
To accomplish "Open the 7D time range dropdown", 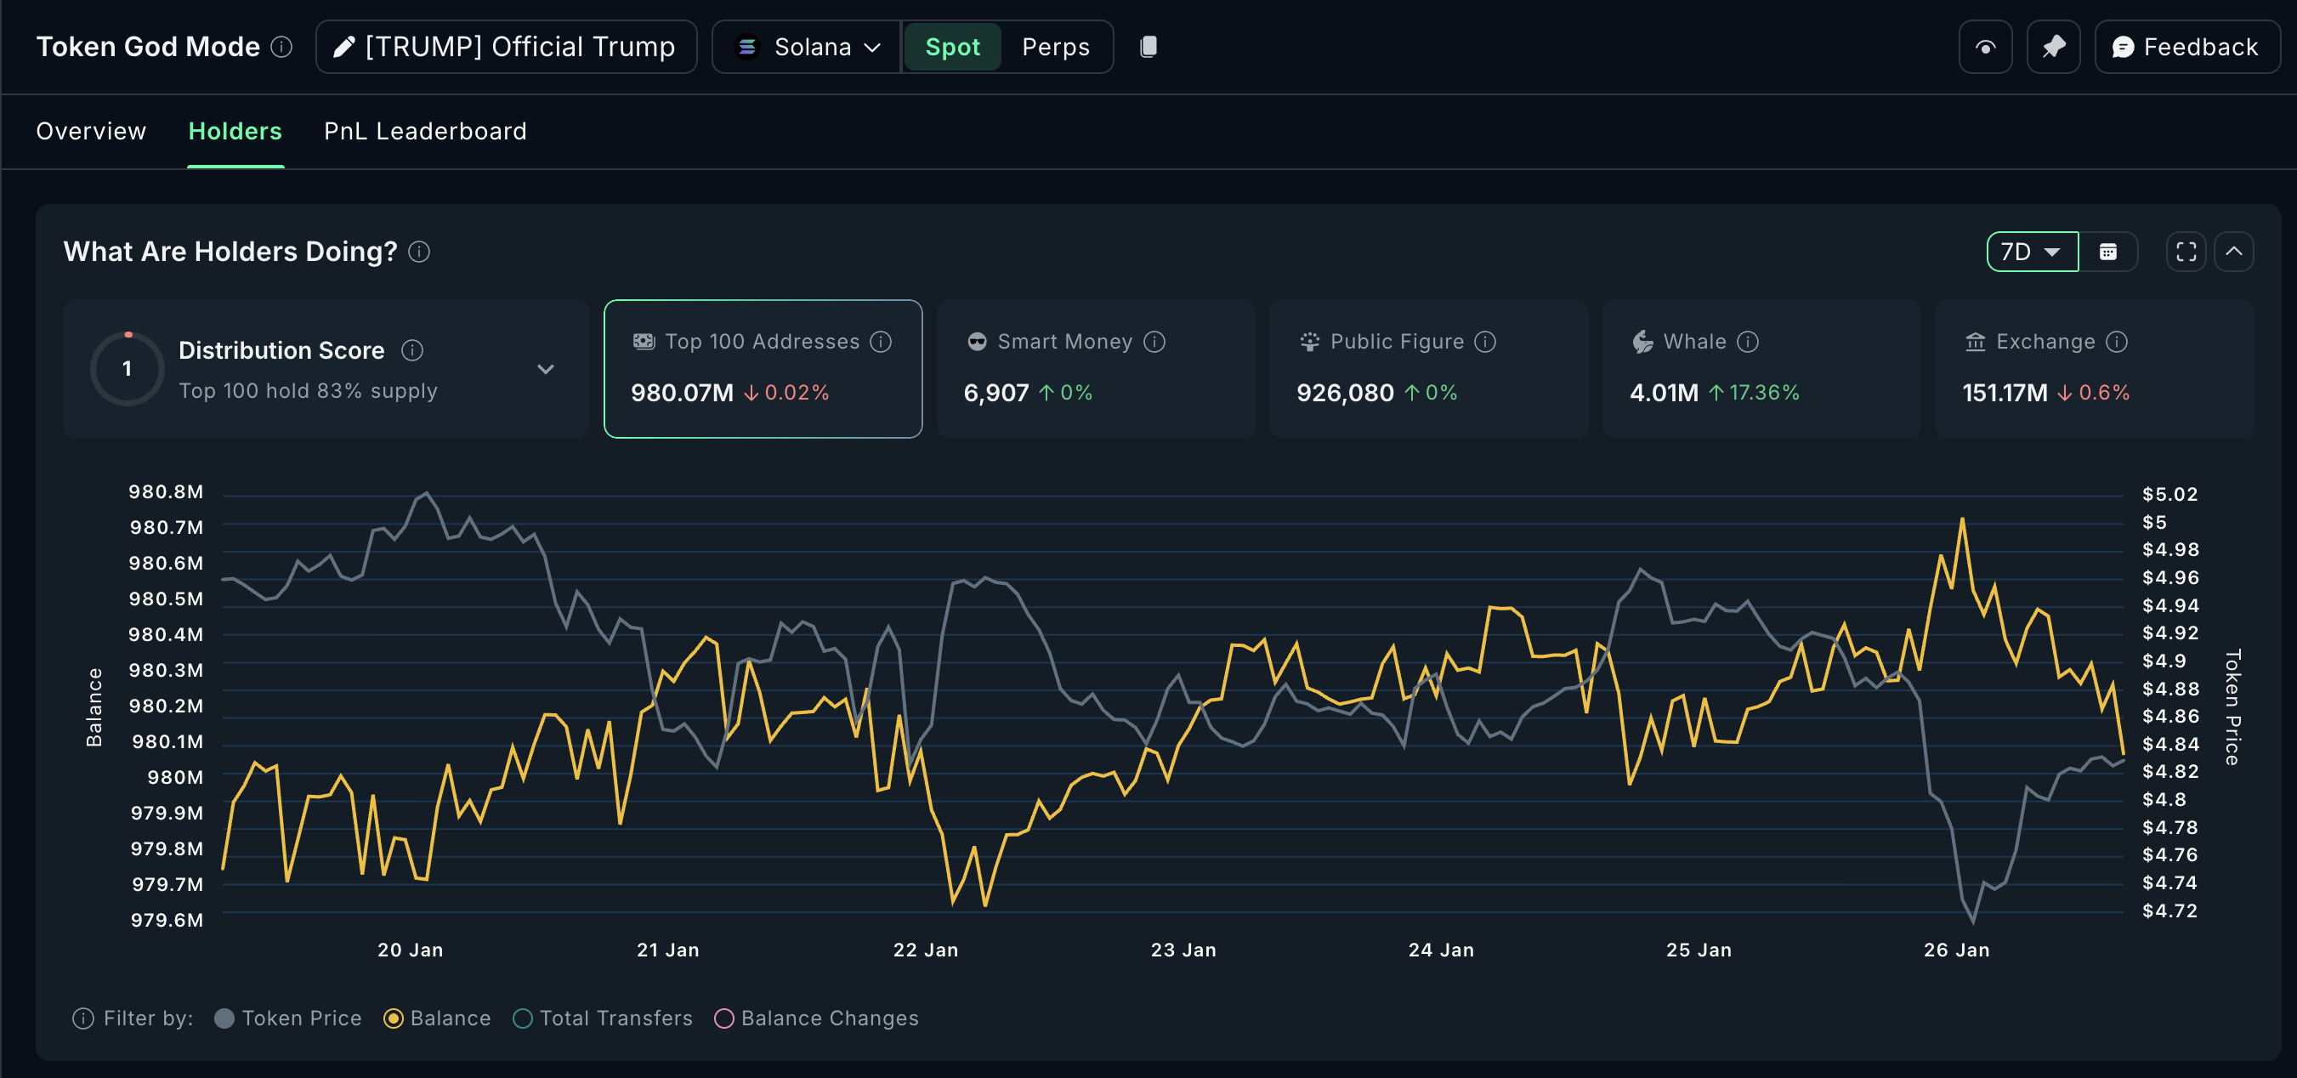I will (x=2031, y=252).
